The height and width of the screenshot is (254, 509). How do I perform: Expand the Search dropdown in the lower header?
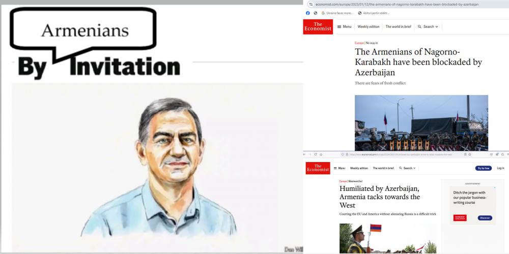coord(407,168)
